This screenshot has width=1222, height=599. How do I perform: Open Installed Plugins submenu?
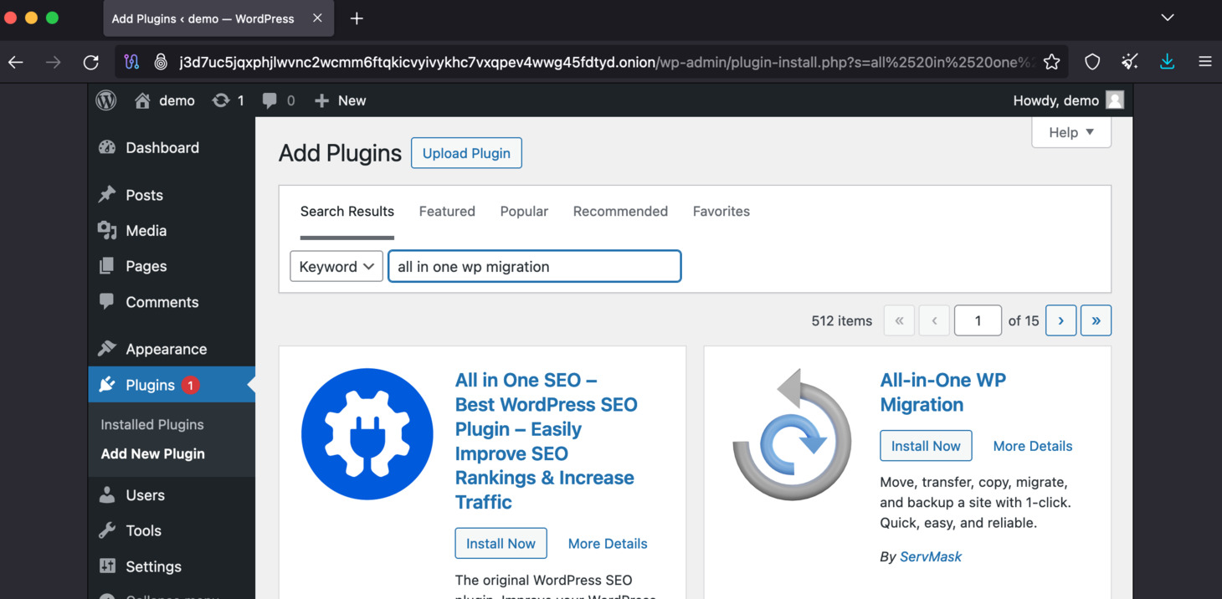[152, 425]
